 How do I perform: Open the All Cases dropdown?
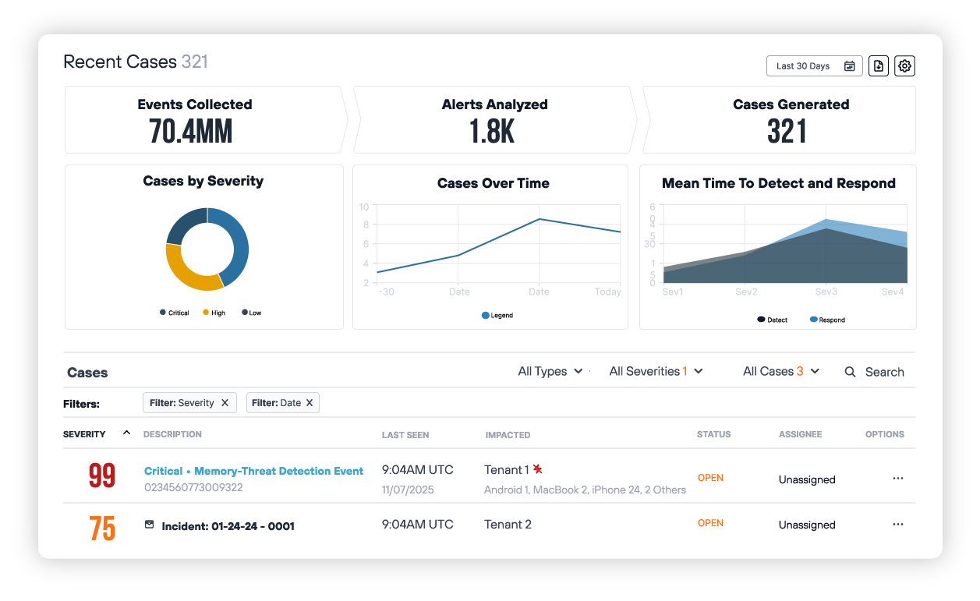780,371
